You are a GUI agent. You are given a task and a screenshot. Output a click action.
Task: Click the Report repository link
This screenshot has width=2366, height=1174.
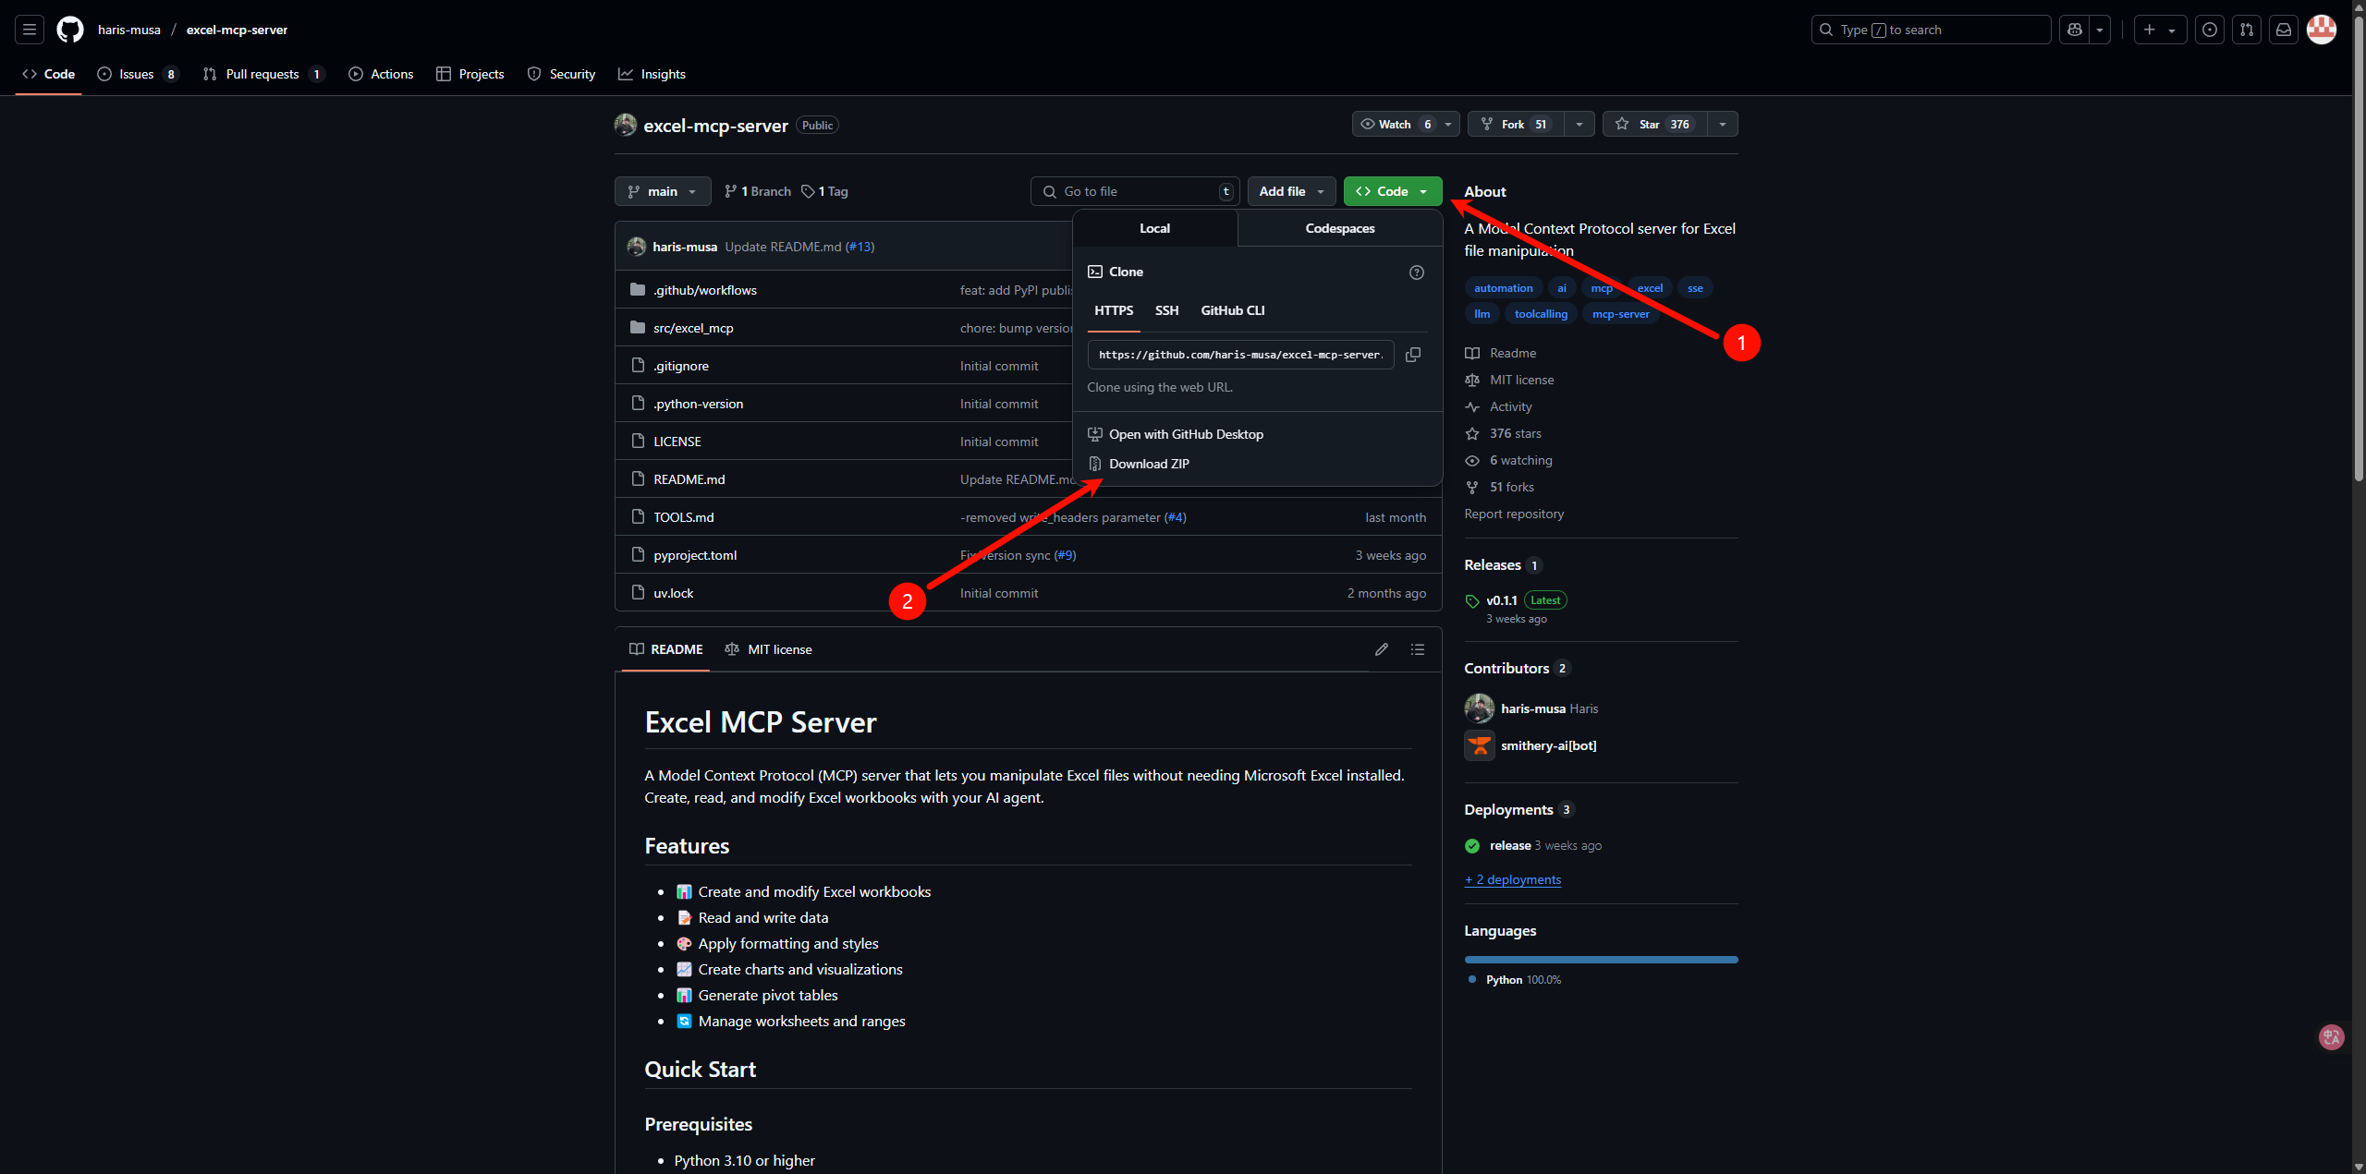click(1514, 514)
